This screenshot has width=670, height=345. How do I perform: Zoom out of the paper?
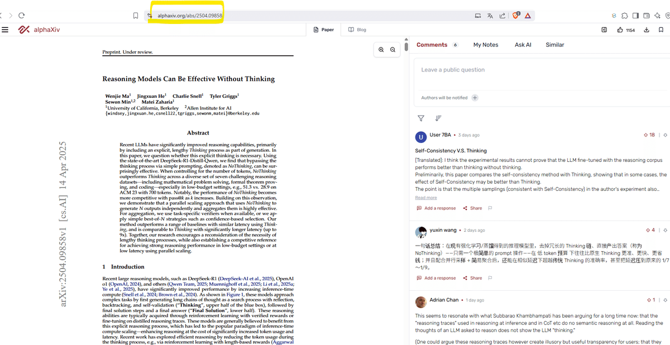click(393, 49)
